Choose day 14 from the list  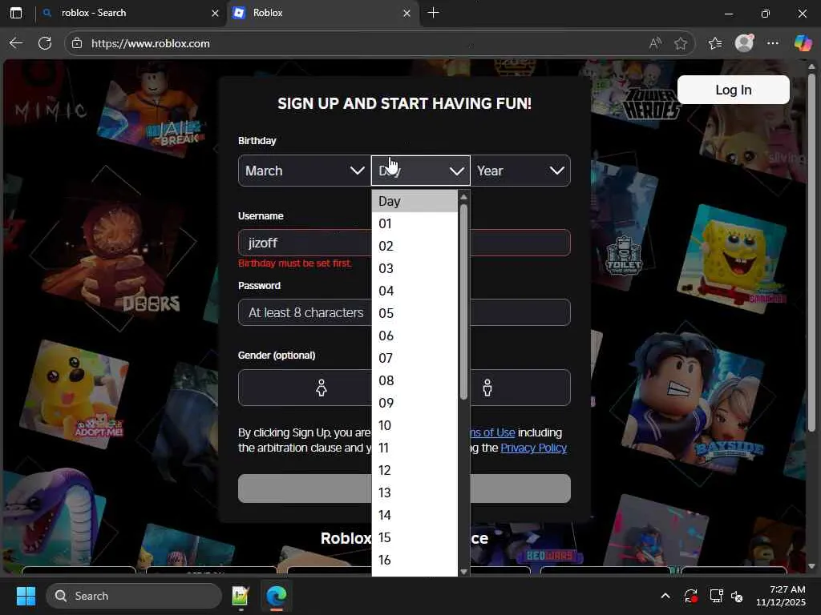(415, 515)
